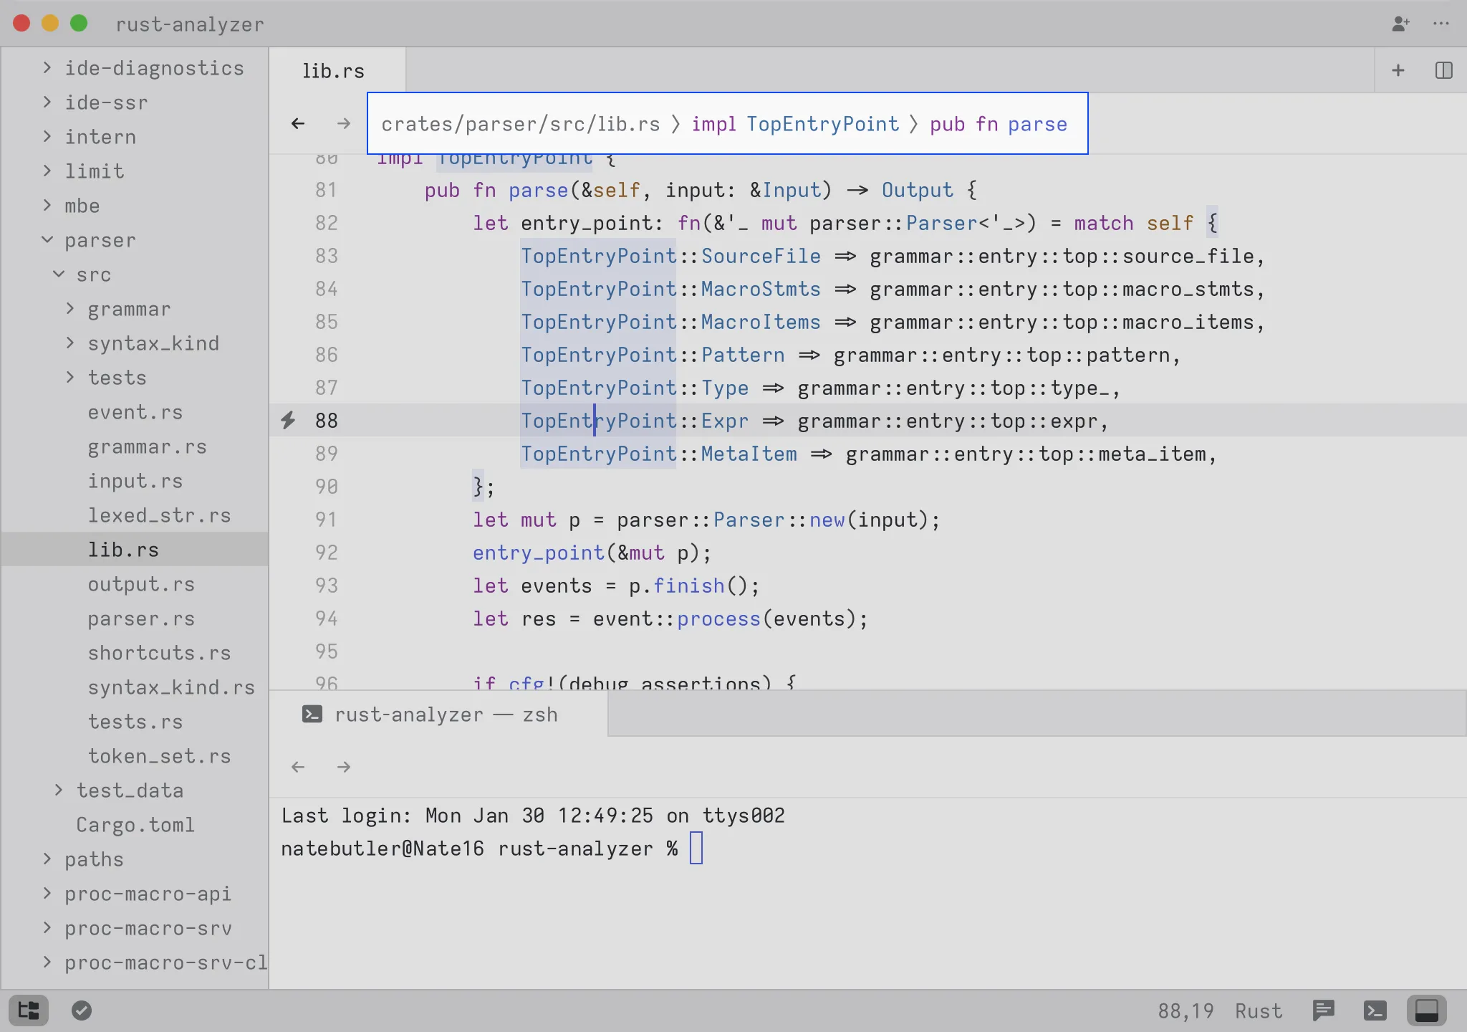Screen dimensions: 1467x1032
Task: Toggle the bottom dock panel button
Action: (x=1426, y=1010)
